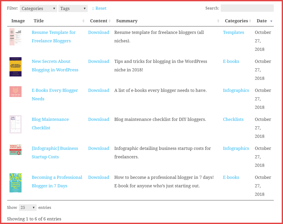Screen dimensions: 283x224
Task: Filter by Infographics in E-Books Every Blogger row
Action: (x=236, y=91)
